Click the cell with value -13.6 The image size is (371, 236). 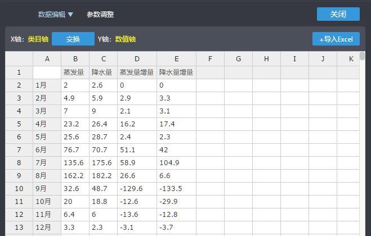(137, 214)
